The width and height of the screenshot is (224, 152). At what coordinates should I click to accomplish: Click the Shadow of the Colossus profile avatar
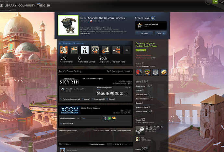pyautogui.click(x=68, y=25)
